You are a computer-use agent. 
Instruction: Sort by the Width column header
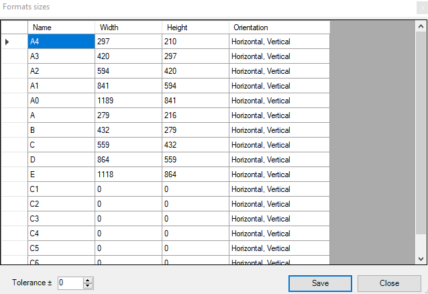click(x=128, y=28)
